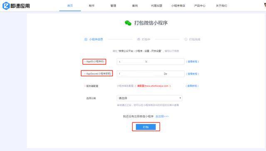Focus the AppSecret input field
This screenshot has height=151, width=266.
click(x=150, y=74)
